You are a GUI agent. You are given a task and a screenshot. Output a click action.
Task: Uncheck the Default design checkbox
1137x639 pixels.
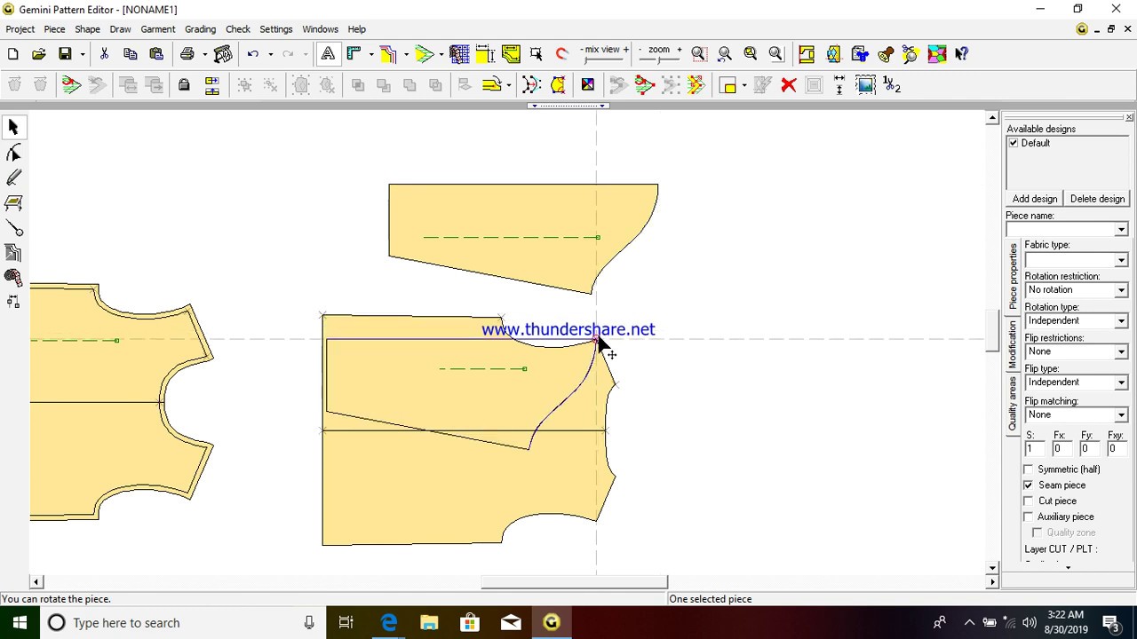[1014, 143]
